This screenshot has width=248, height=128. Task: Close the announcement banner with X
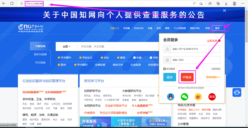coord(224,11)
